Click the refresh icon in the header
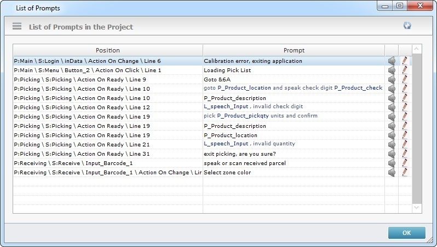Screen dimensions: 437x247 click(407, 26)
